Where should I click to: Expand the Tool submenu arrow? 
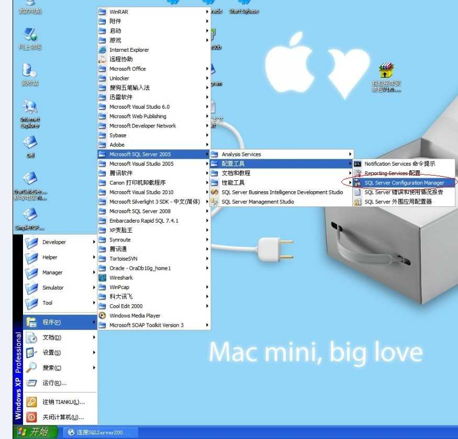(94, 303)
